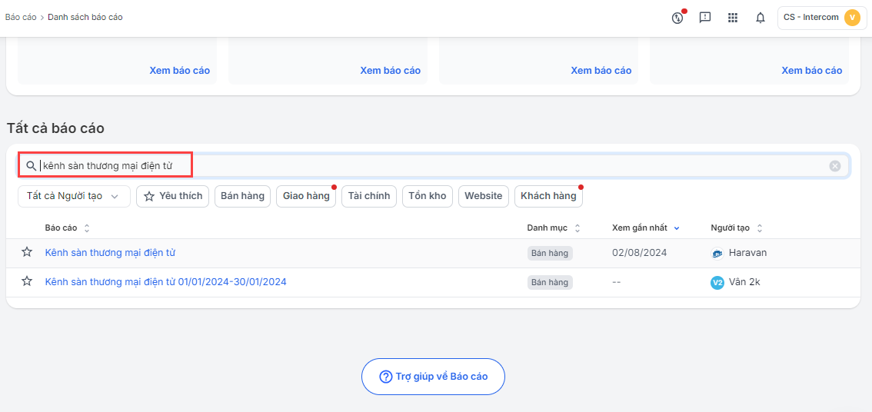This screenshot has width=872, height=412.
Task: Click the search magnifier icon
Action: (31, 166)
